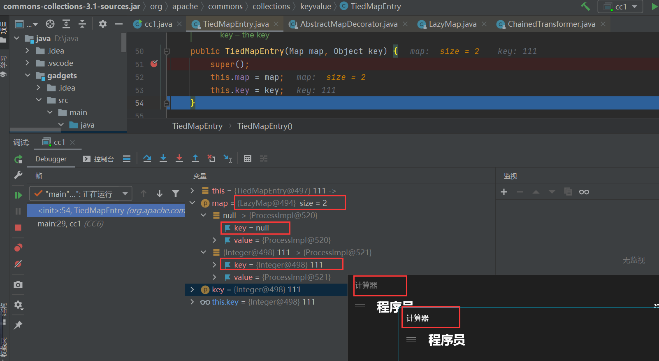Collapse all in project tree

coord(82,24)
